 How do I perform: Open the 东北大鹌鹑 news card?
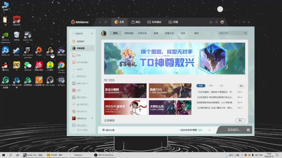point(125,91)
